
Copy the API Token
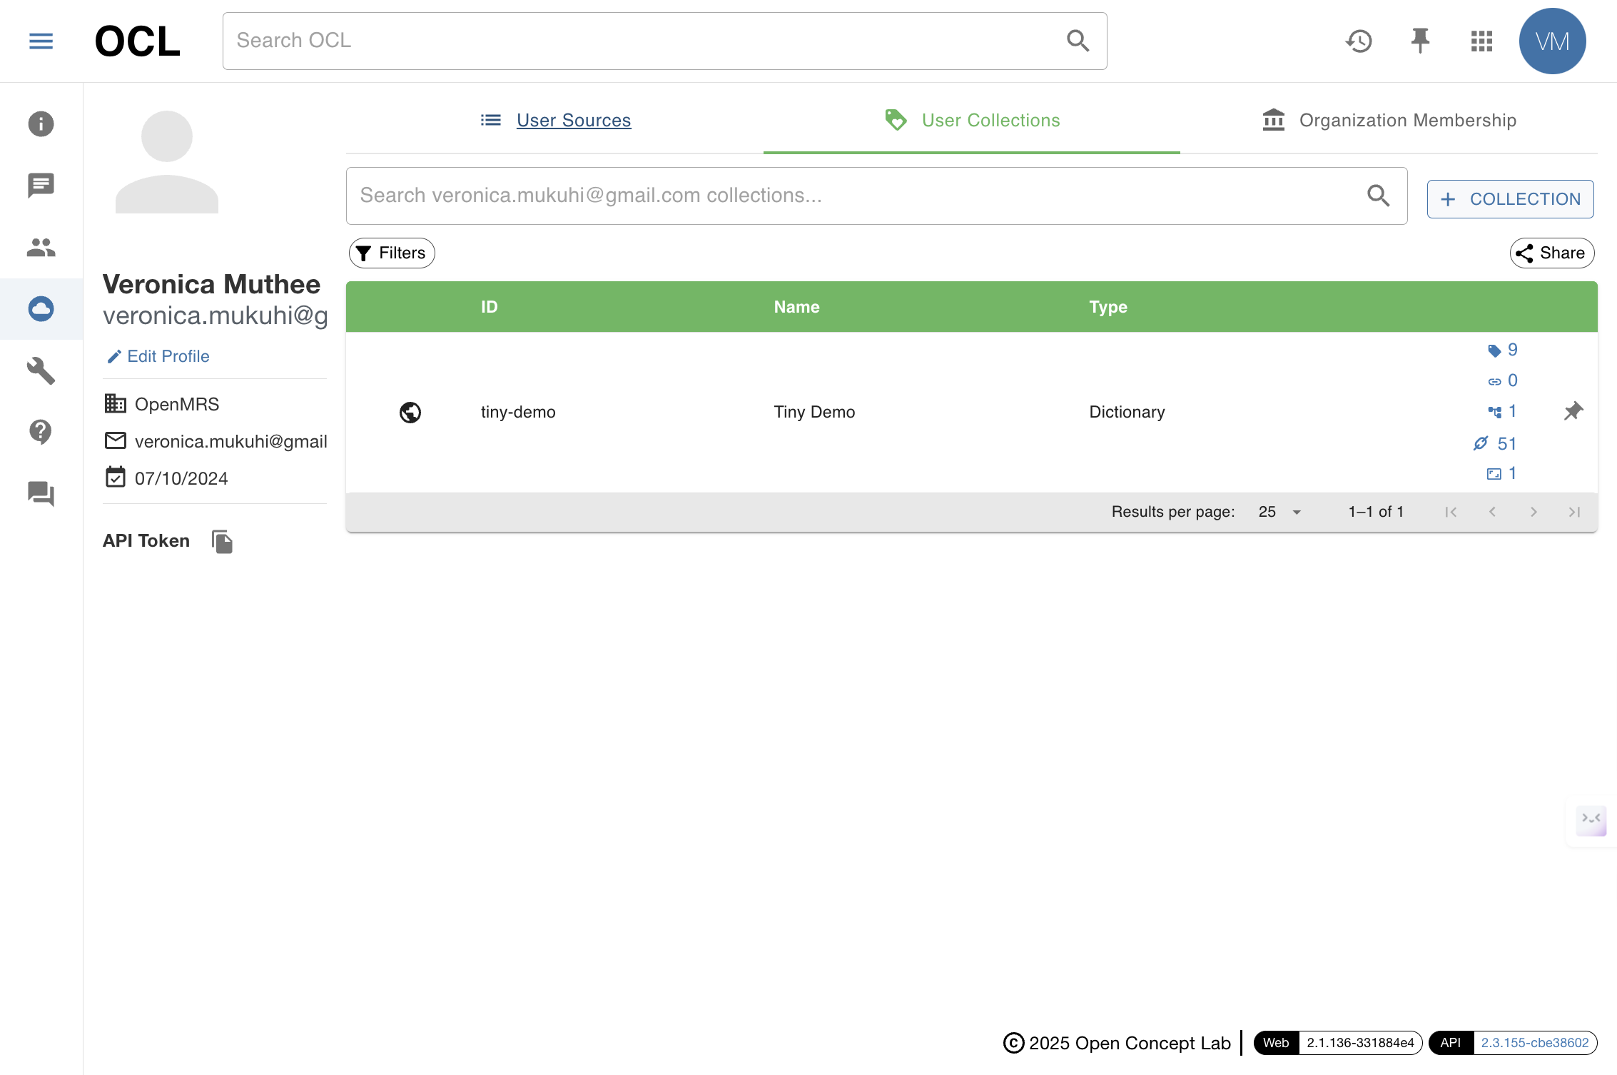[222, 542]
